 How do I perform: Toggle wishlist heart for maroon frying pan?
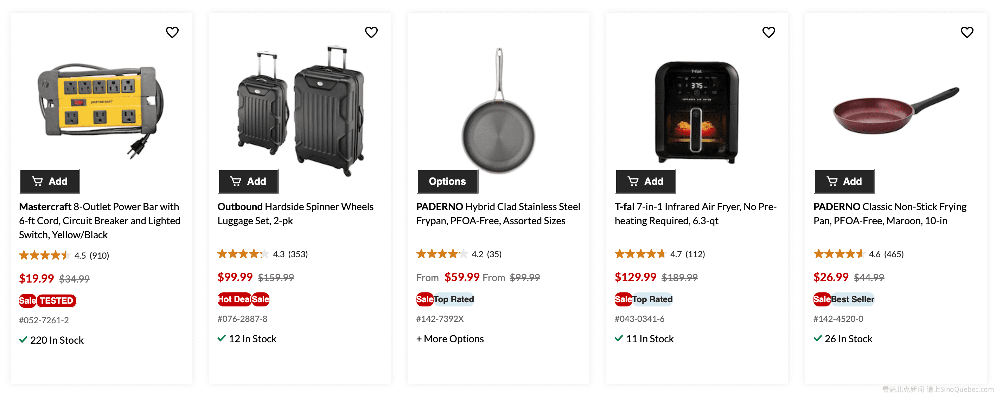[x=966, y=32]
